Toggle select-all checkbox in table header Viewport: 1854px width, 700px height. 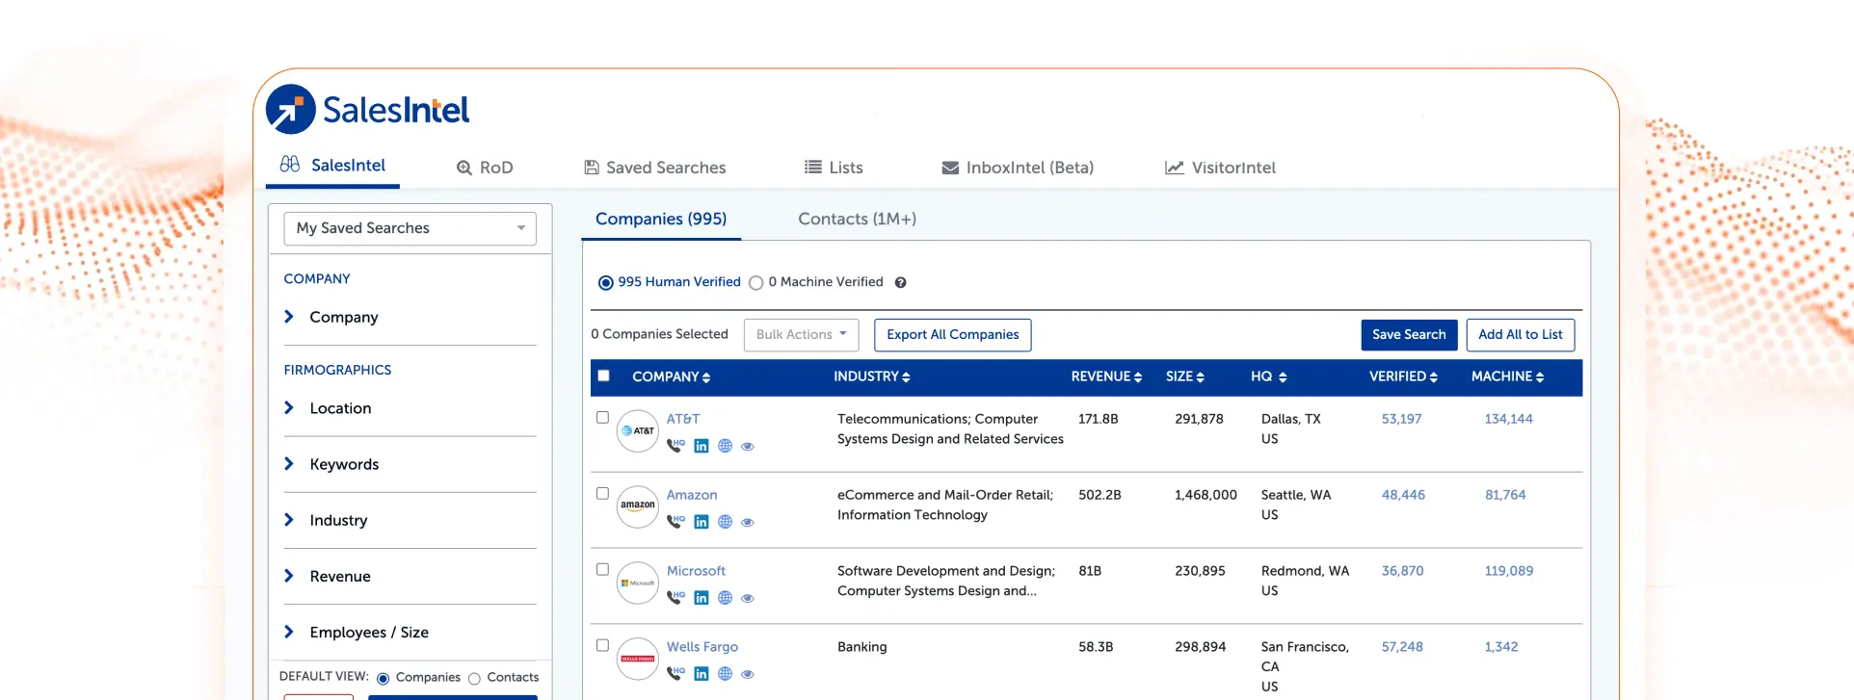coord(604,376)
